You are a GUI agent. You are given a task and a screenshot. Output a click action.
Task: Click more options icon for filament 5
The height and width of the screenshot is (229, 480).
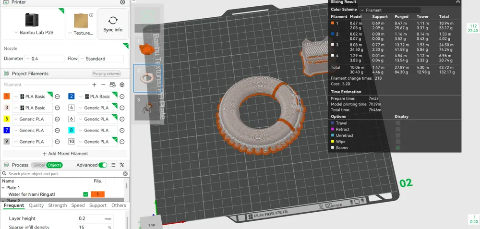click(x=57, y=119)
